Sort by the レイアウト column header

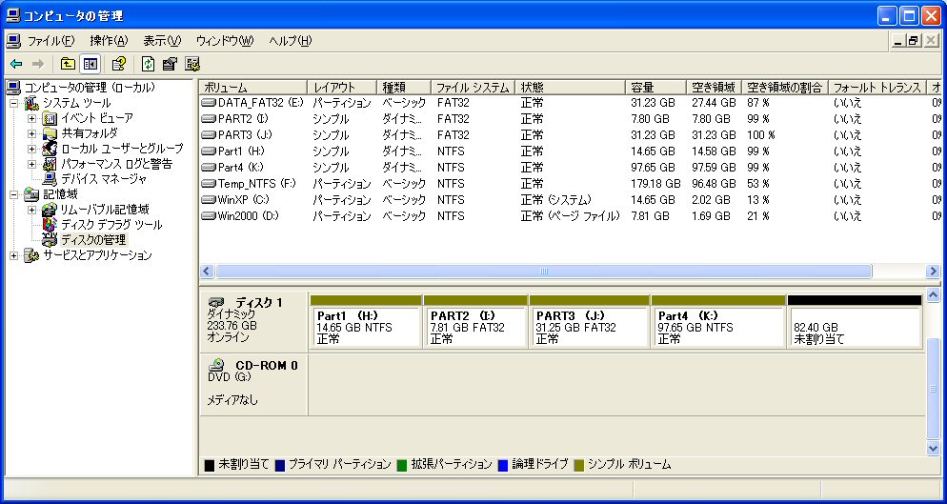click(342, 88)
